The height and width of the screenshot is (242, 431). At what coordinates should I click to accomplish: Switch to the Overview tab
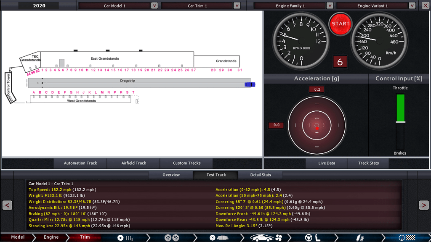171,175
